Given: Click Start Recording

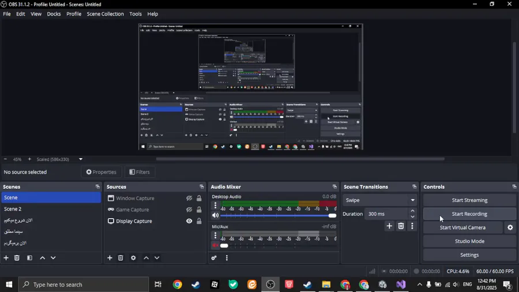Looking at the screenshot, I should [469, 214].
